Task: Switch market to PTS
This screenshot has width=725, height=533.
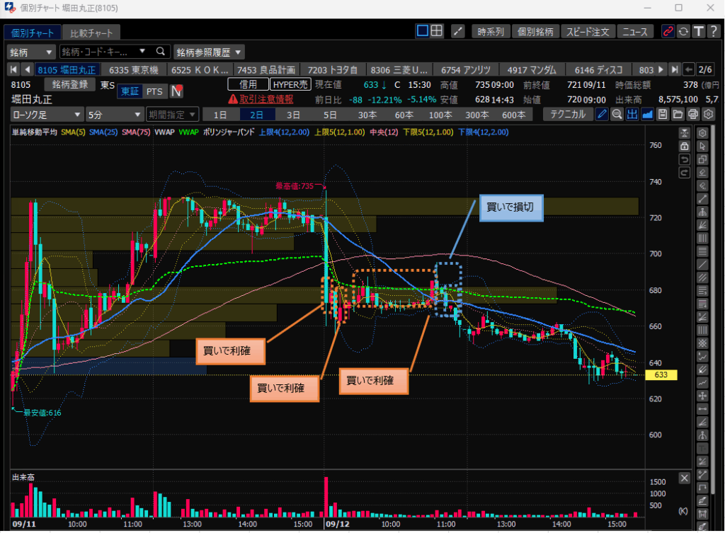Action: tap(154, 91)
